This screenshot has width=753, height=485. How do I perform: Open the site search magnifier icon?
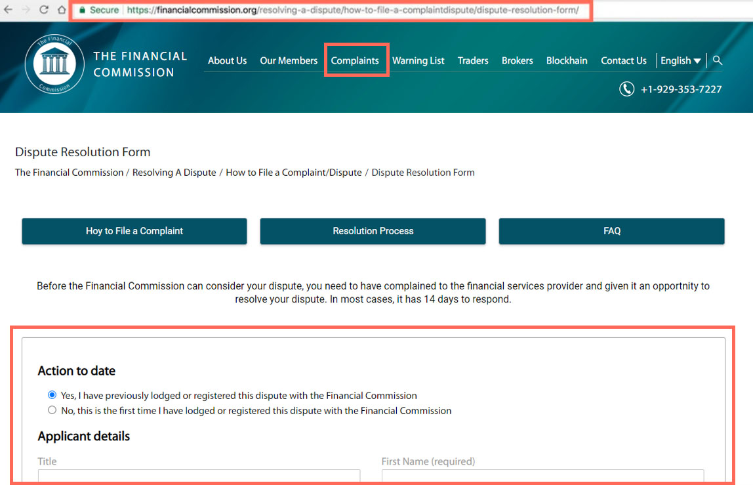(718, 60)
